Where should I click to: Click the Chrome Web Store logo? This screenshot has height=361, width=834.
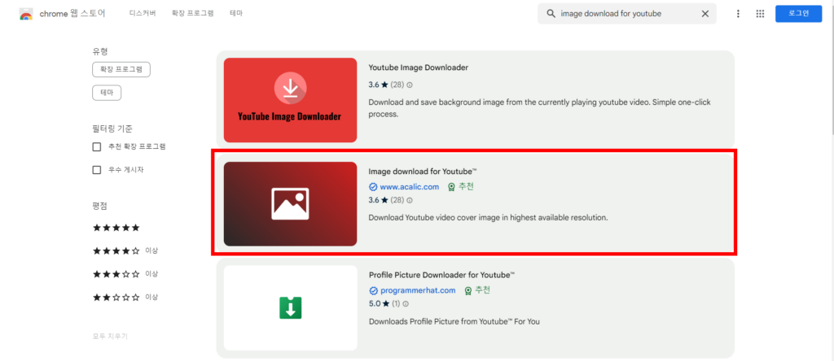click(26, 14)
